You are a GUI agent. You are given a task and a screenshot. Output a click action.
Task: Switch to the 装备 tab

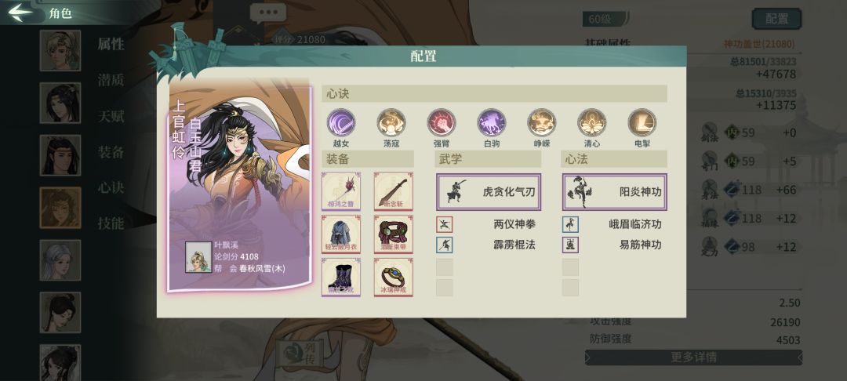coord(111,151)
